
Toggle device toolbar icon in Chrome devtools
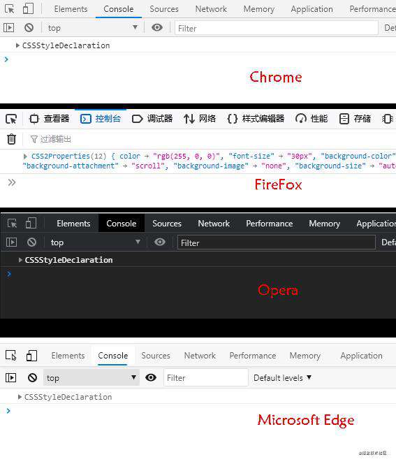tap(28, 9)
